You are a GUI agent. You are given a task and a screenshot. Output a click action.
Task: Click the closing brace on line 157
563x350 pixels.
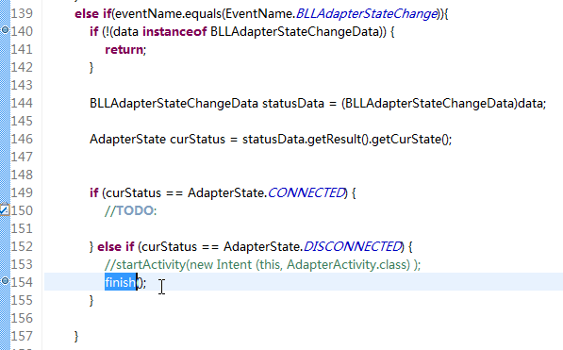[x=76, y=337]
